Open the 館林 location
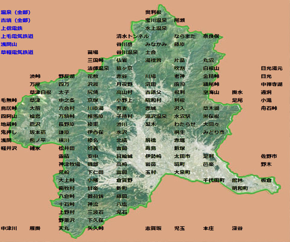Image resolution: width=290 pixels, height=242 pixels. (x=237, y=180)
